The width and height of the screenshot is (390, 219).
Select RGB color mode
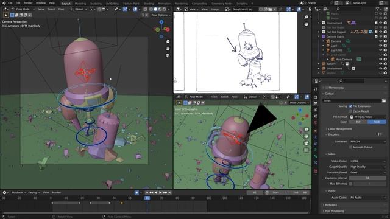[377, 122]
